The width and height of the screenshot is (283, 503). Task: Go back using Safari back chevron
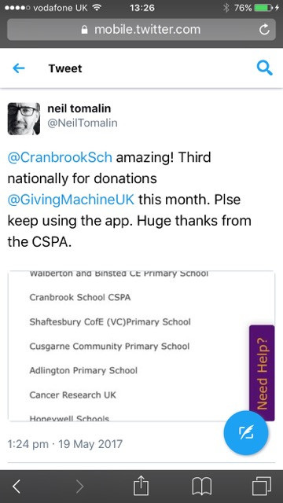pos(17,486)
